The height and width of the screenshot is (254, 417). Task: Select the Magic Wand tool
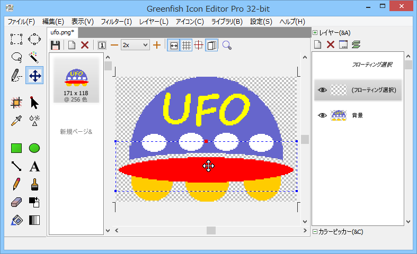point(34,57)
